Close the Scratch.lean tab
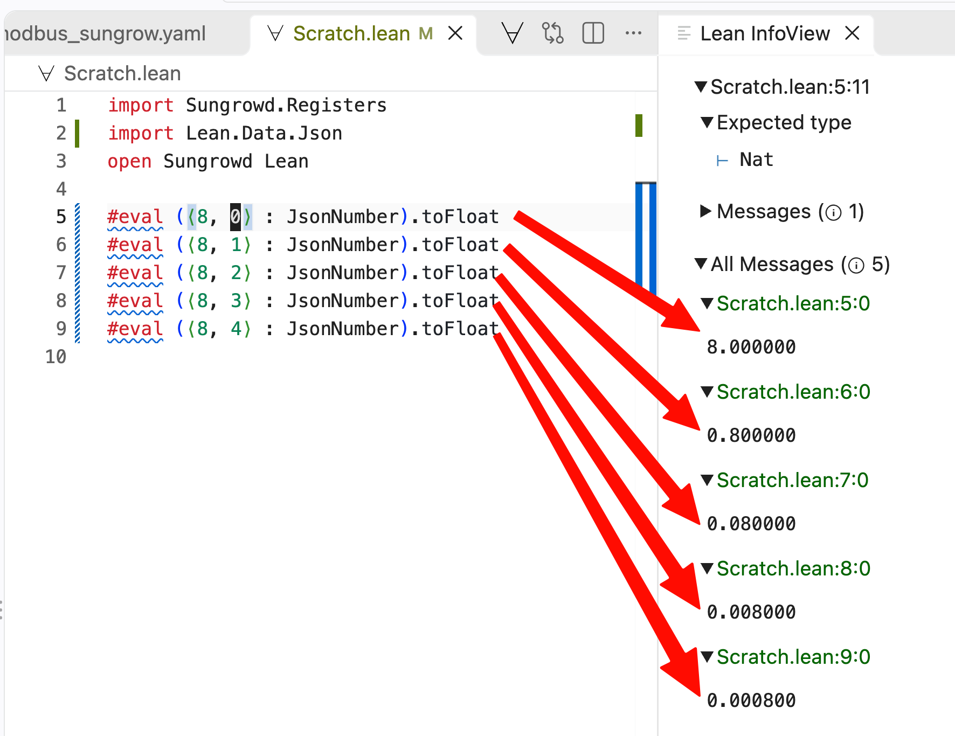This screenshot has height=736, width=955. point(455,33)
